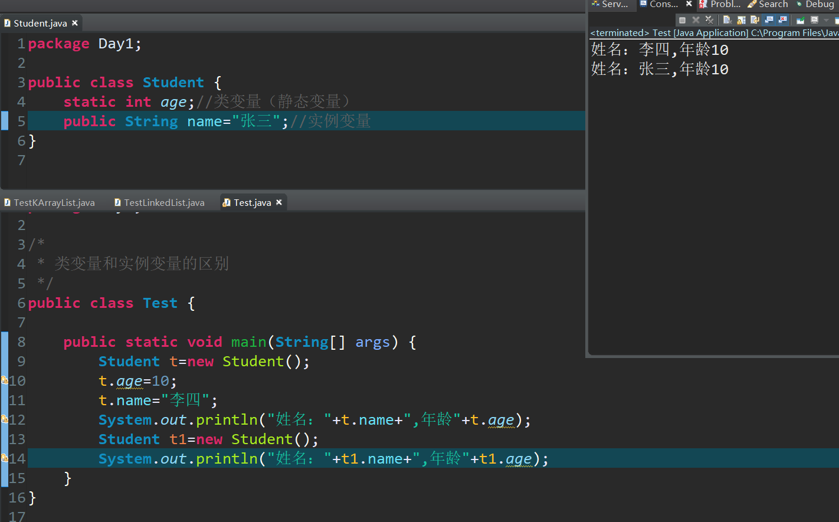Click 'Student t1=new Student();' line
The height and width of the screenshot is (522, 839).
208,439
